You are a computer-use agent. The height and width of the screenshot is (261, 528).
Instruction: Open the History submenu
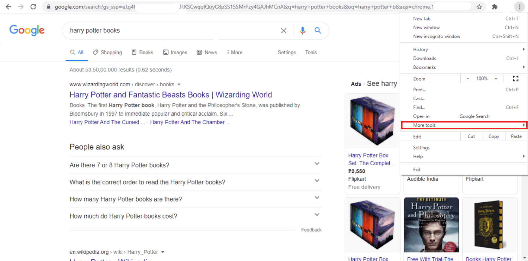click(x=463, y=49)
